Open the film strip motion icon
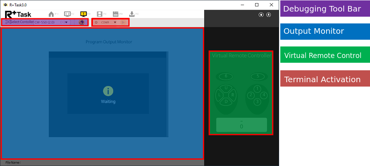This screenshot has width=370, height=166. point(100,14)
